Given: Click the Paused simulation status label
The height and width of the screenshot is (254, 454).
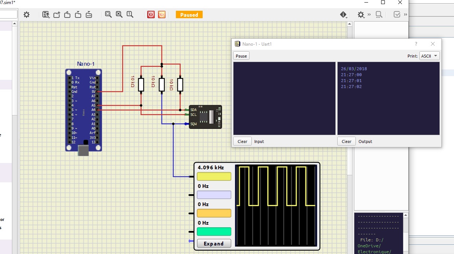Looking at the screenshot, I should click(189, 15).
